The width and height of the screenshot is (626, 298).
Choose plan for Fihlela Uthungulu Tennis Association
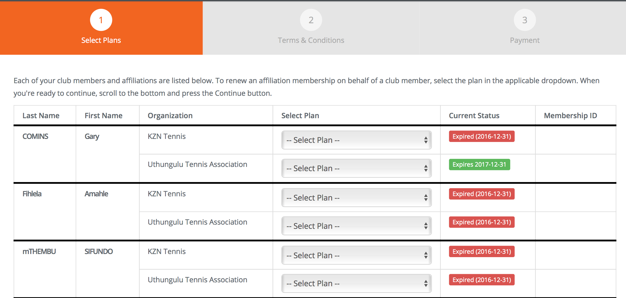tap(356, 226)
